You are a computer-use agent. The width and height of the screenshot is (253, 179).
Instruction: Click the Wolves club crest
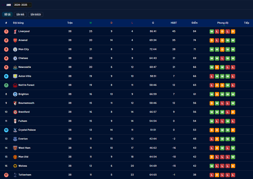pos(15,166)
